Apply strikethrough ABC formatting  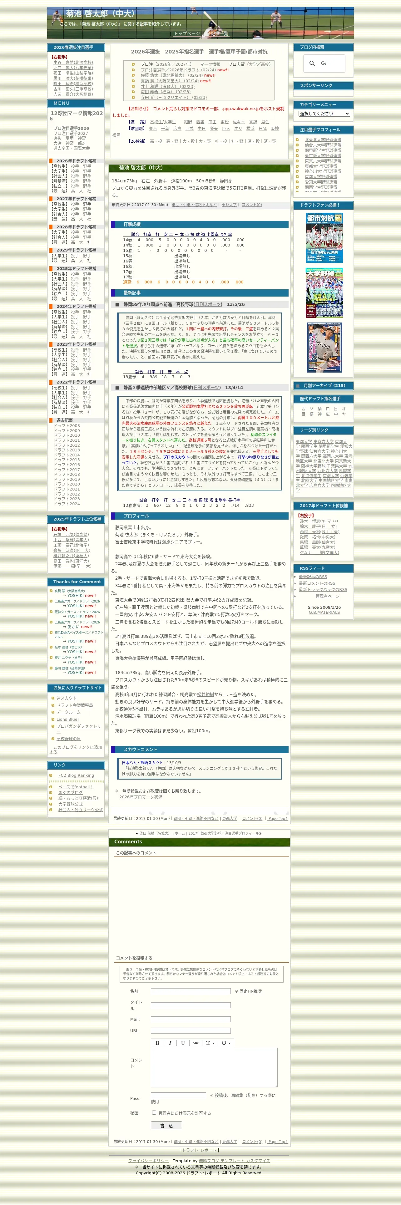tap(196, 1043)
